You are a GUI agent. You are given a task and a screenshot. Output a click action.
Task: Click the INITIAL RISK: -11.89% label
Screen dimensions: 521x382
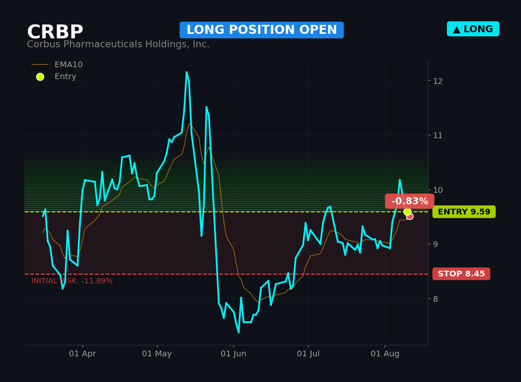(x=72, y=281)
